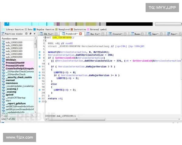Click the Regular function color legend swatch
The height and width of the screenshot is (145, 182).
click(x=35, y=29)
